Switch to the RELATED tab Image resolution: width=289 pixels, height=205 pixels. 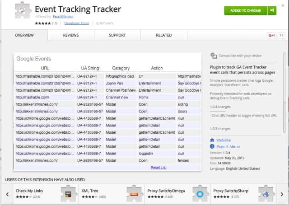[163, 35]
